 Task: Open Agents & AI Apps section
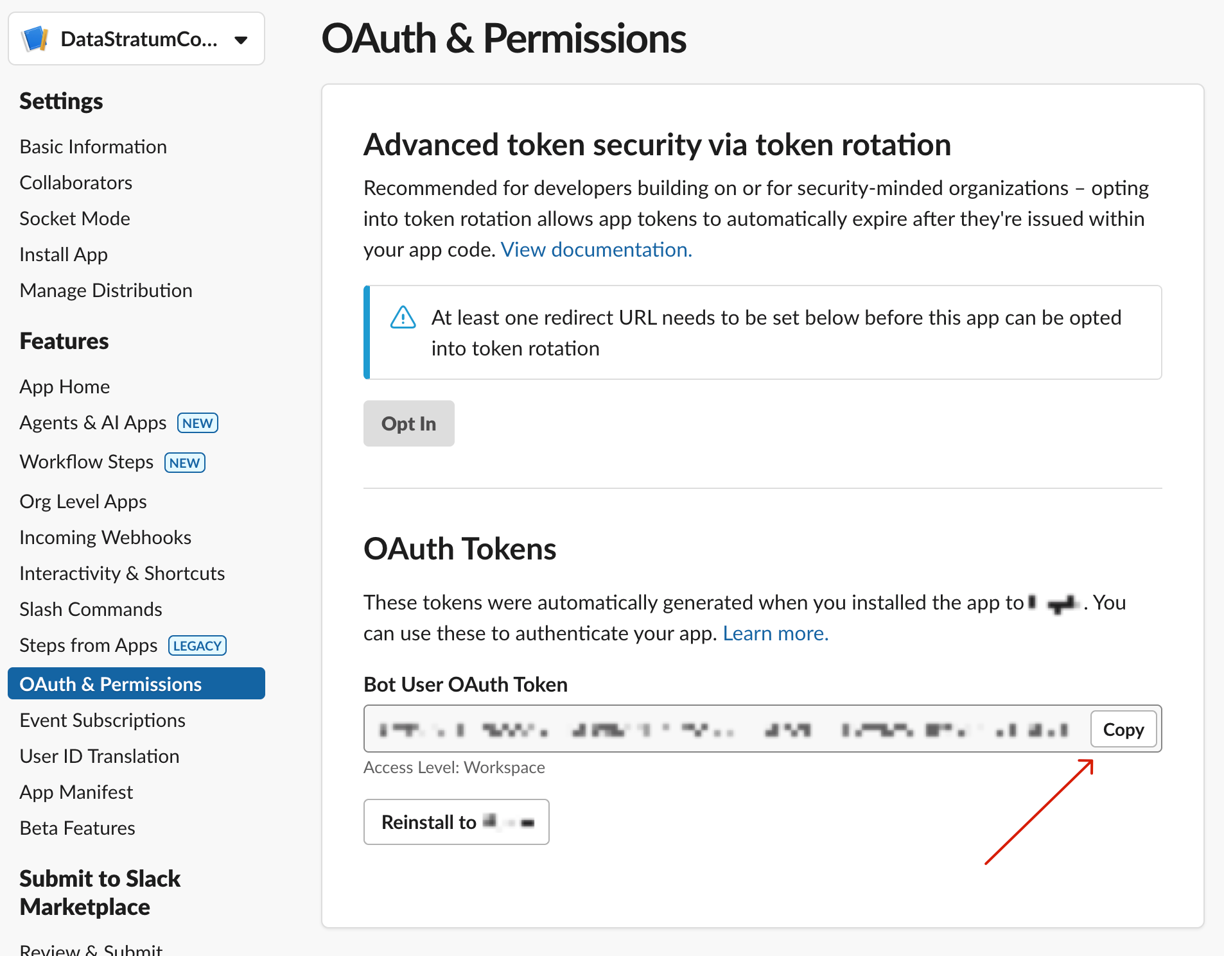click(93, 423)
